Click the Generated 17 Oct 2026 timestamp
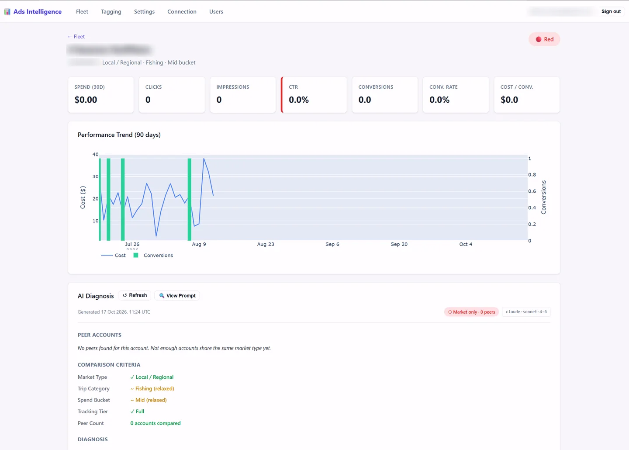This screenshot has height=450, width=629. coord(114,312)
